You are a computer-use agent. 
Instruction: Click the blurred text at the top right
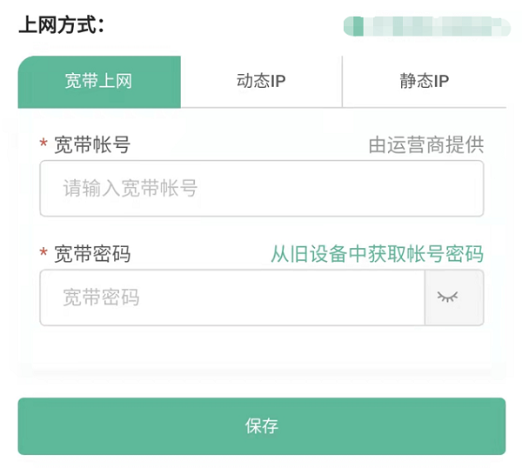tap(426, 25)
